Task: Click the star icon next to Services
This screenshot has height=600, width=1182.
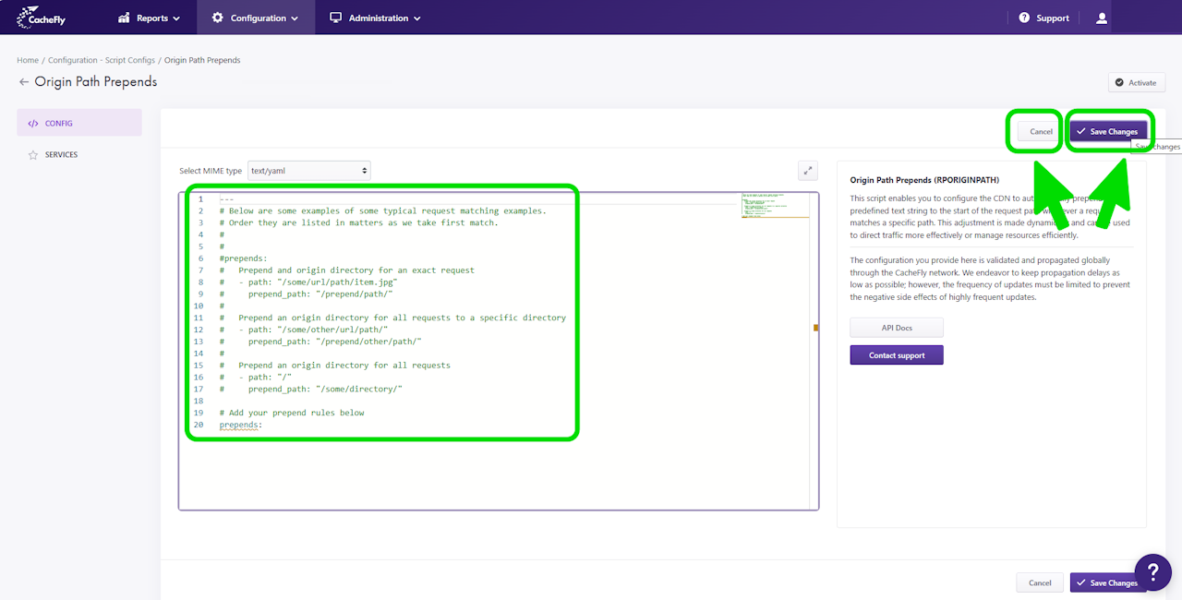Action: click(33, 155)
